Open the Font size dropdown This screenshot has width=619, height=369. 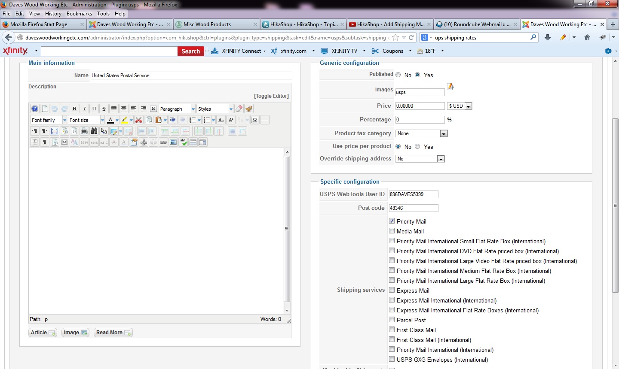pyautogui.click(x=86, y=120)
